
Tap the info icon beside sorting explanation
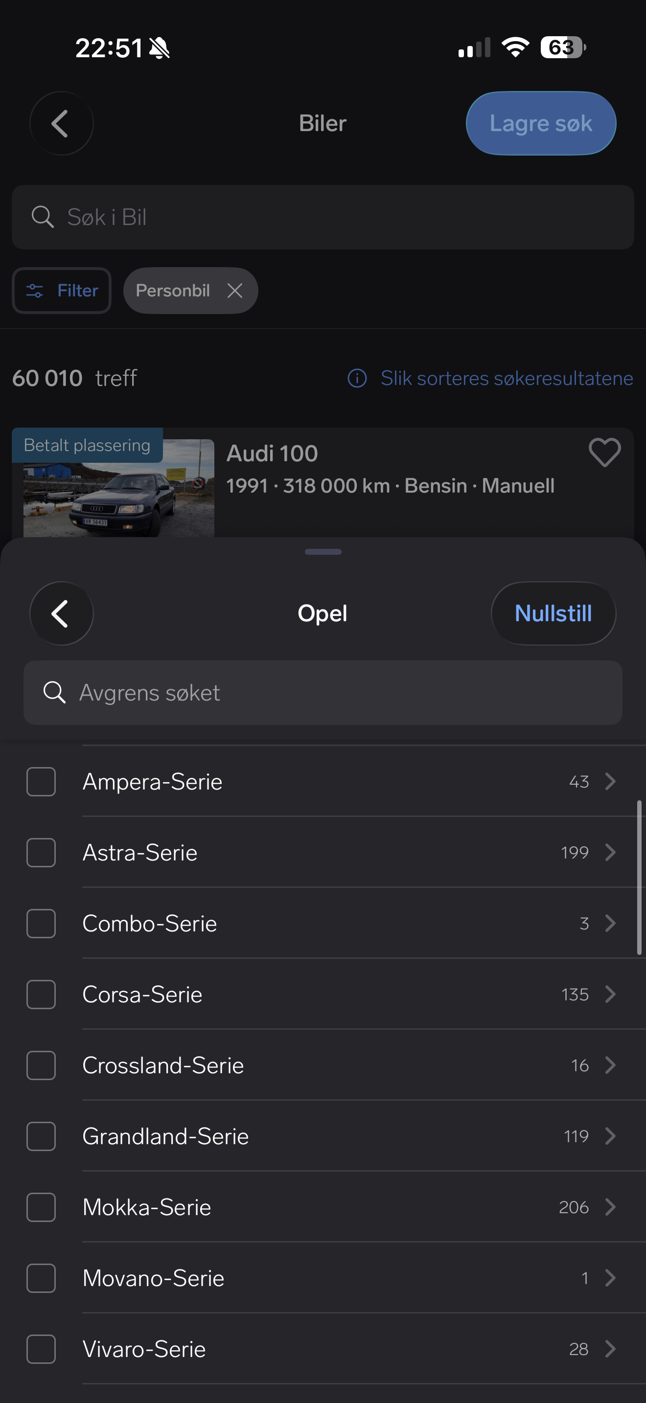357,379
